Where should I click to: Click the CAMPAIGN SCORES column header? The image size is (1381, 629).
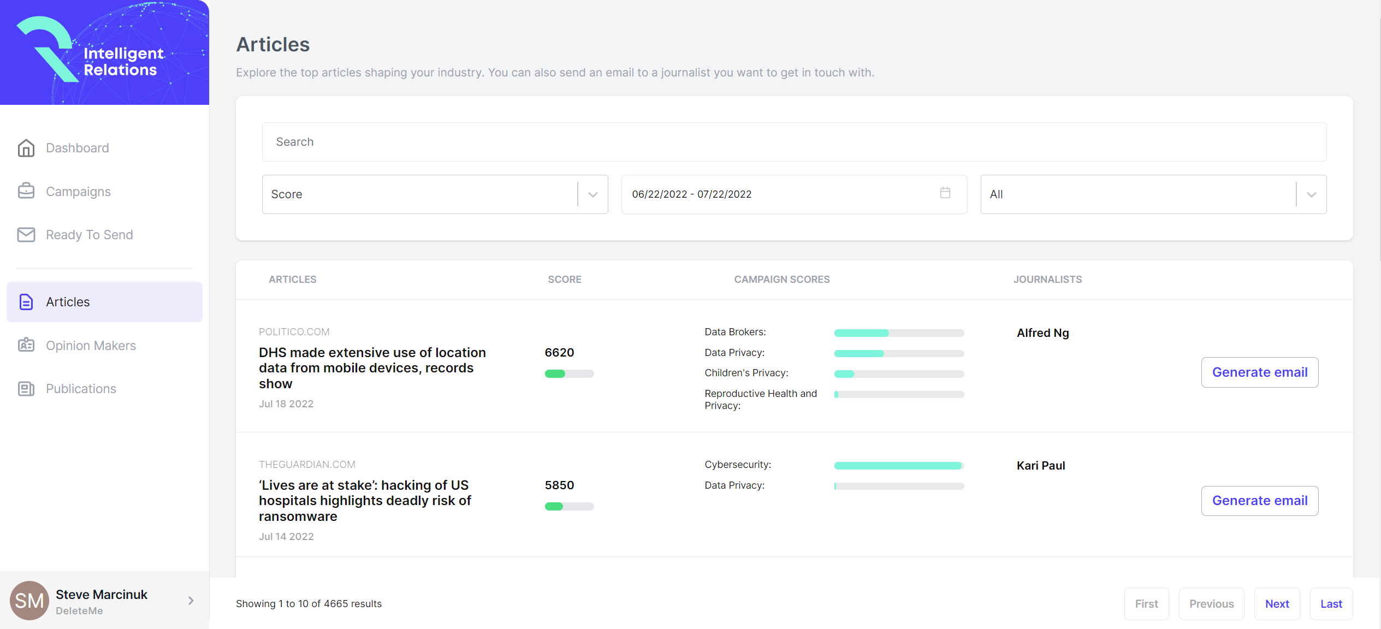(x=781, y=280)
